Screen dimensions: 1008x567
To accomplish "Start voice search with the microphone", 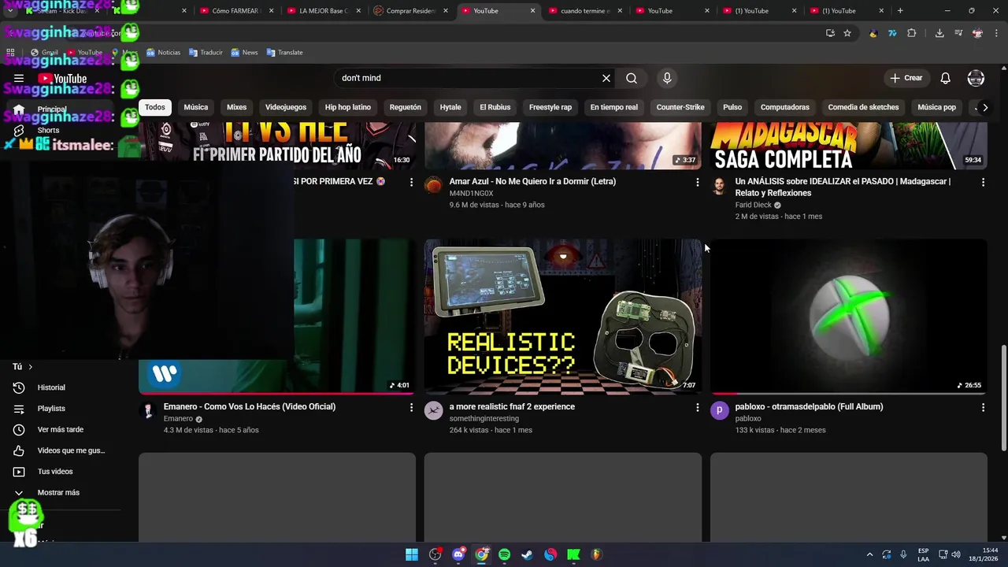I will point(667,78).
